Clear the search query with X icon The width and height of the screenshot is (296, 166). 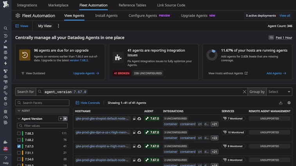click(244, 92)
